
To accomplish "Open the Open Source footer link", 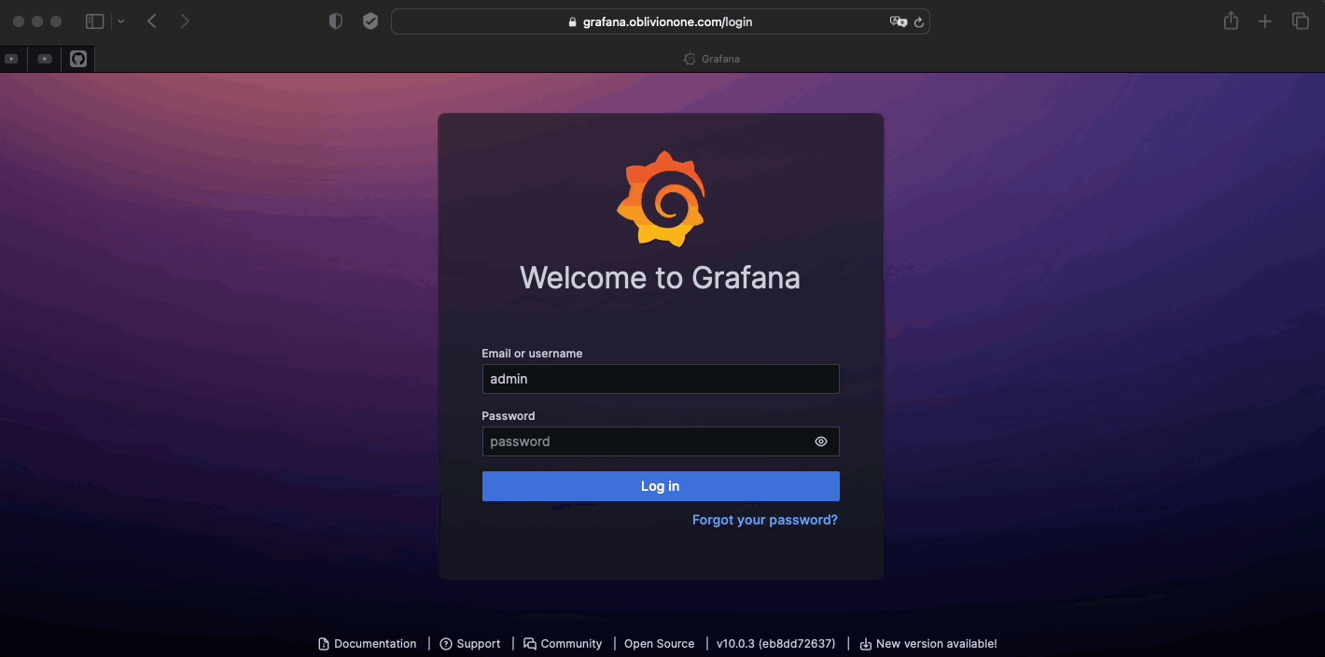I will click(660, 644).
